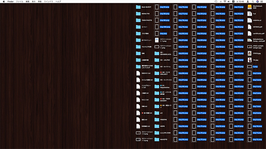This screenshot has height=149, width=266.
Task: Open the Wi-Fi status menu
Action: (225, 2)
